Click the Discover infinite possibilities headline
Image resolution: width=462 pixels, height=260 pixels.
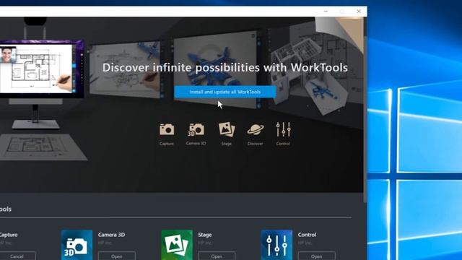click(x=225, y=67)
